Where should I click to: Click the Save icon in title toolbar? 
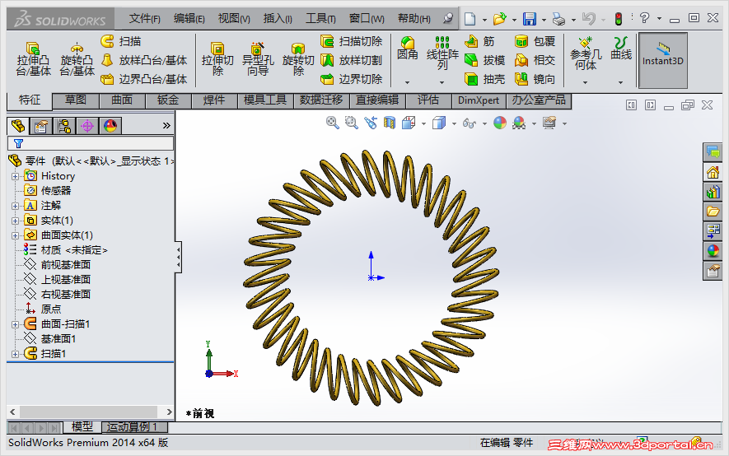530,19
